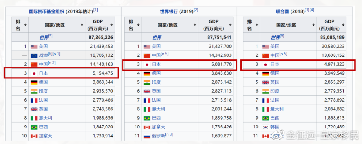Viewport: 362px width, 144px height.
Task: Open the 联合国 header link
Action: point(282,11)
